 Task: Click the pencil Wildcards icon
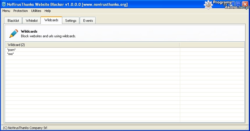(x=13, y=33)
